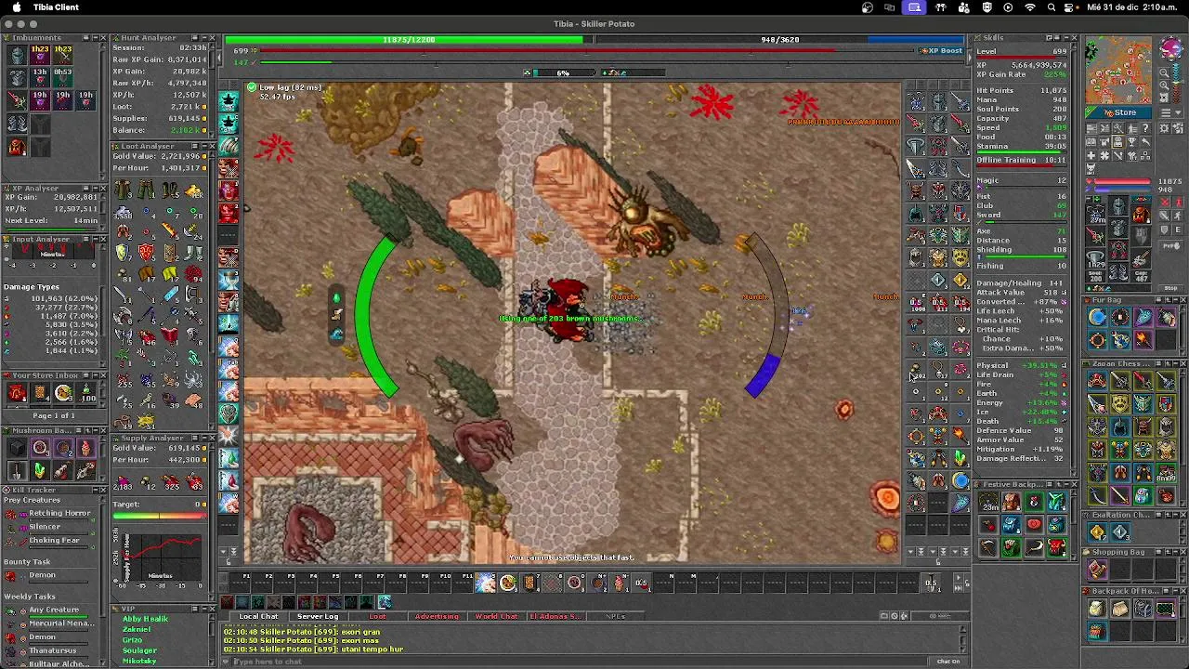Click the trophy icon in control buttons

click(1131, 141)
